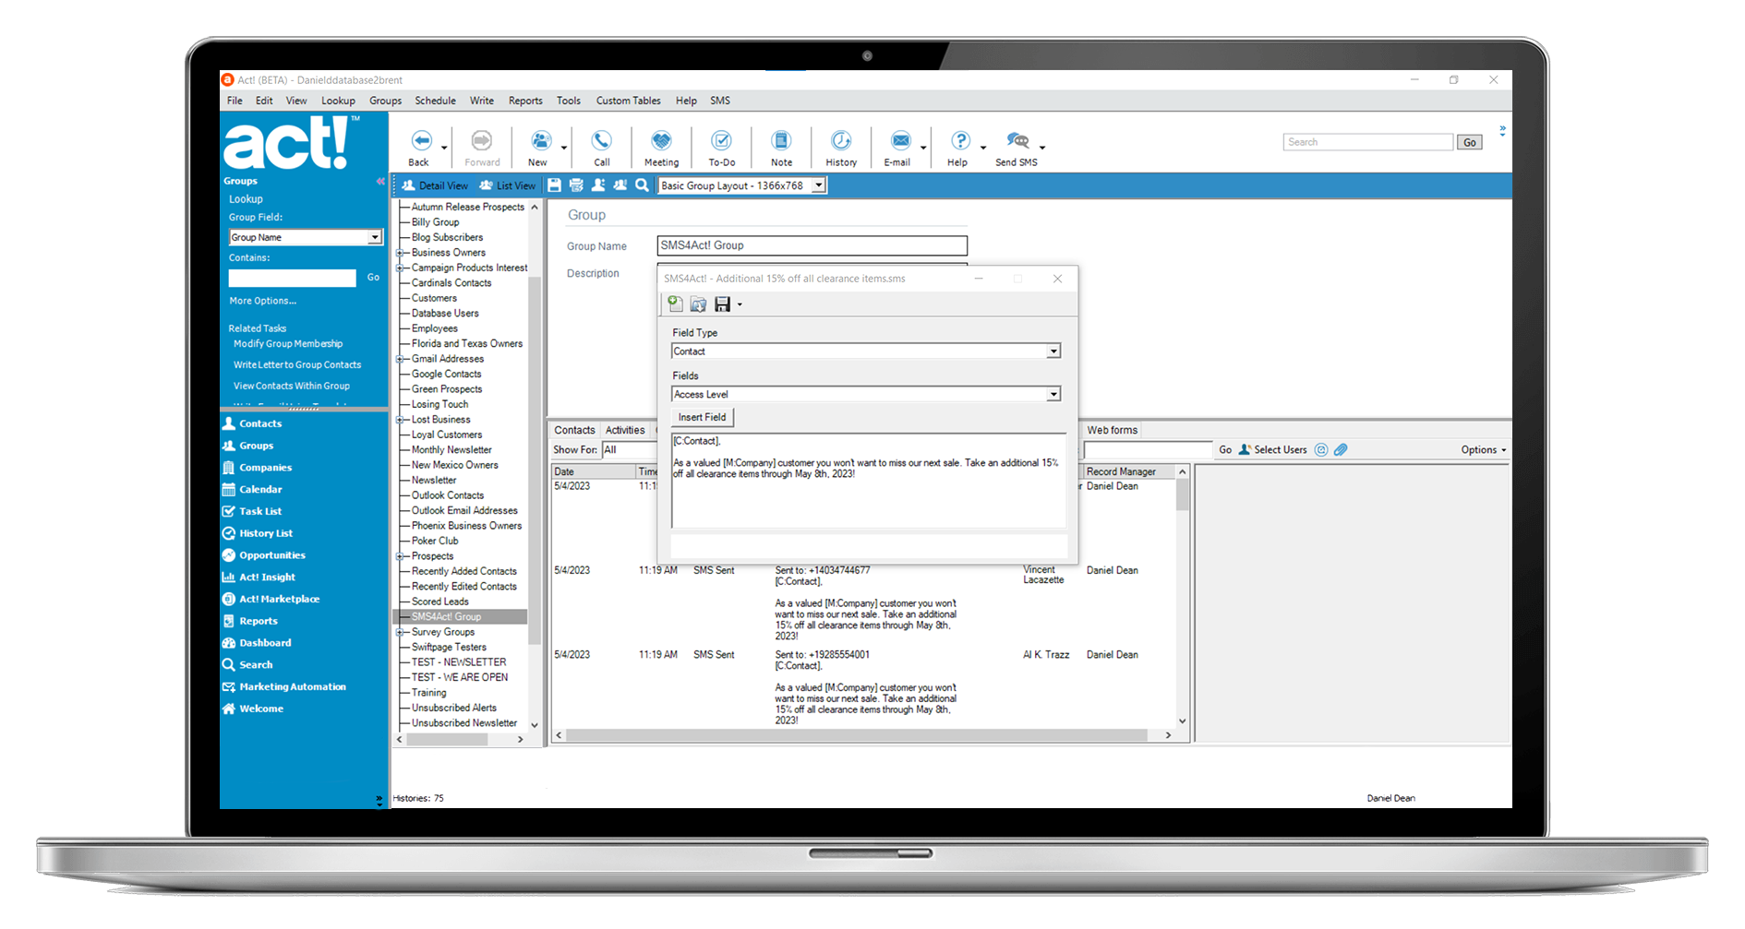Select Scored Leads in group tree
This screenshot has width=1745, height=929.
440,601
